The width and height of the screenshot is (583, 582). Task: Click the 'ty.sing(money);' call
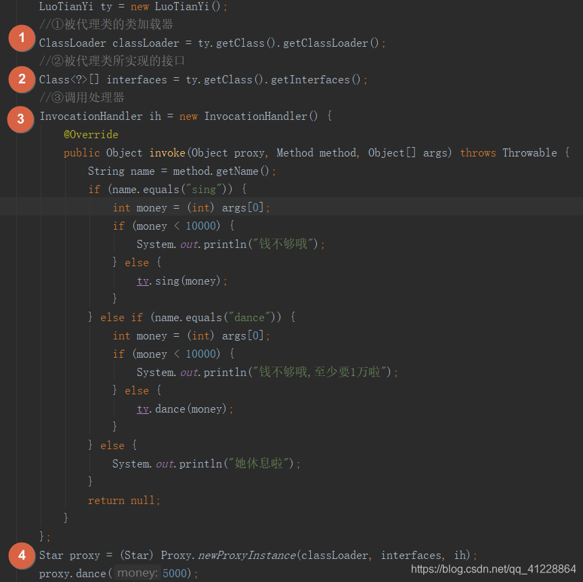182,281
